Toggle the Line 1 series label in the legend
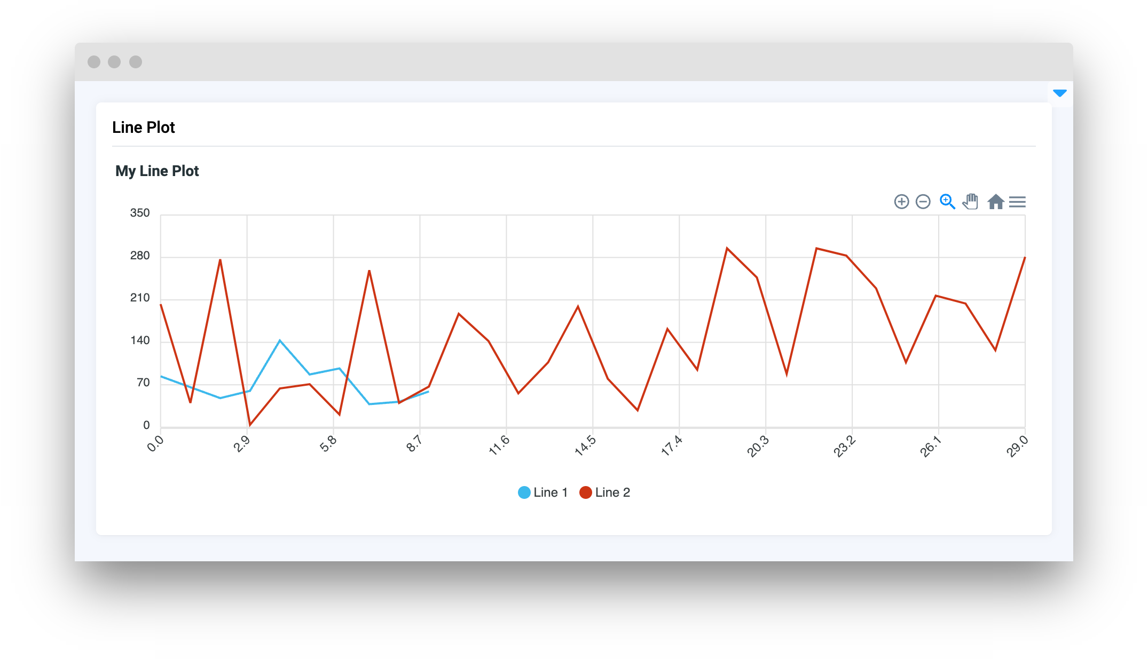The image size is (1148, 668). coord(550,492)
